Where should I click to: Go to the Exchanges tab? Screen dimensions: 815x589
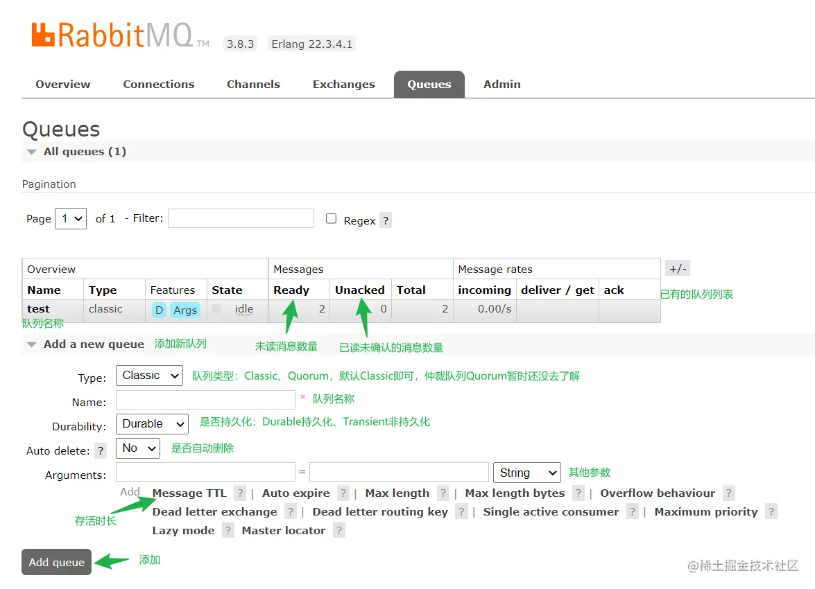point(343,84)
